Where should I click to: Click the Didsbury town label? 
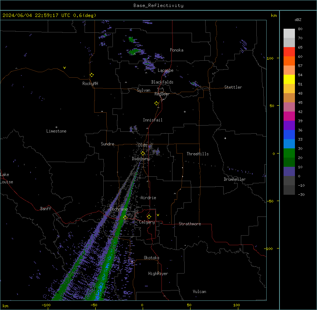point(141,159)
